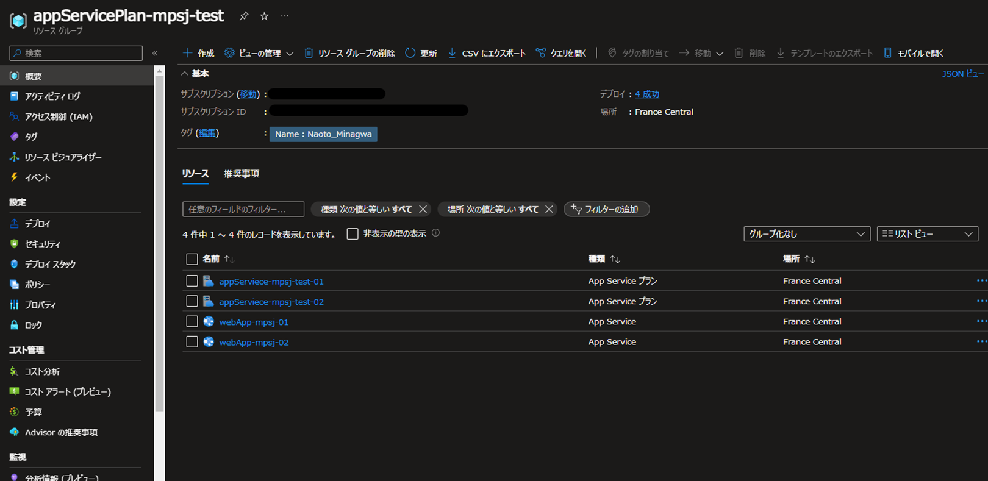Viewport: 988px width, 481px height.
Task: Click クエリを開く in toolbar
Action: (x=561, y=53)
